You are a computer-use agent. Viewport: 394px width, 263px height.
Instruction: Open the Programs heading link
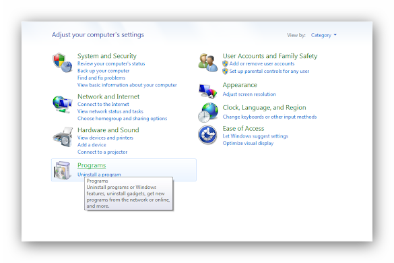(92, 165)
